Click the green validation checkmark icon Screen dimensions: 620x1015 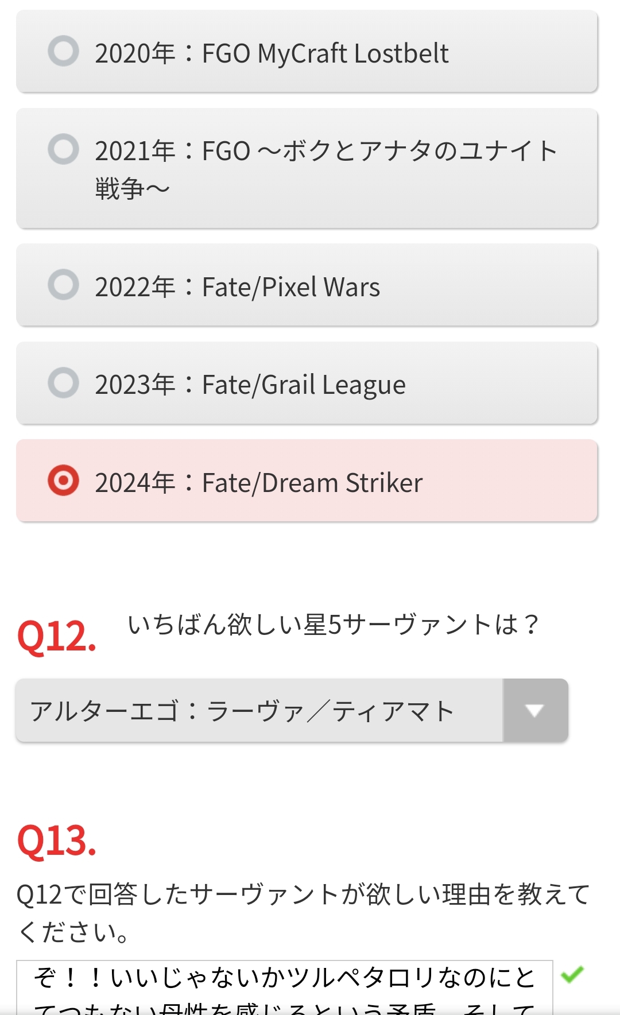tap(572, 974)
